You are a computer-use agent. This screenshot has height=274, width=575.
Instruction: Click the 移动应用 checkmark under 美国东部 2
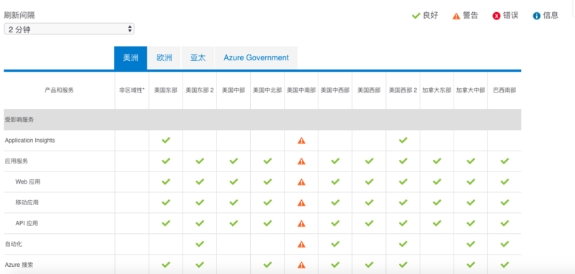coord(200,202)
